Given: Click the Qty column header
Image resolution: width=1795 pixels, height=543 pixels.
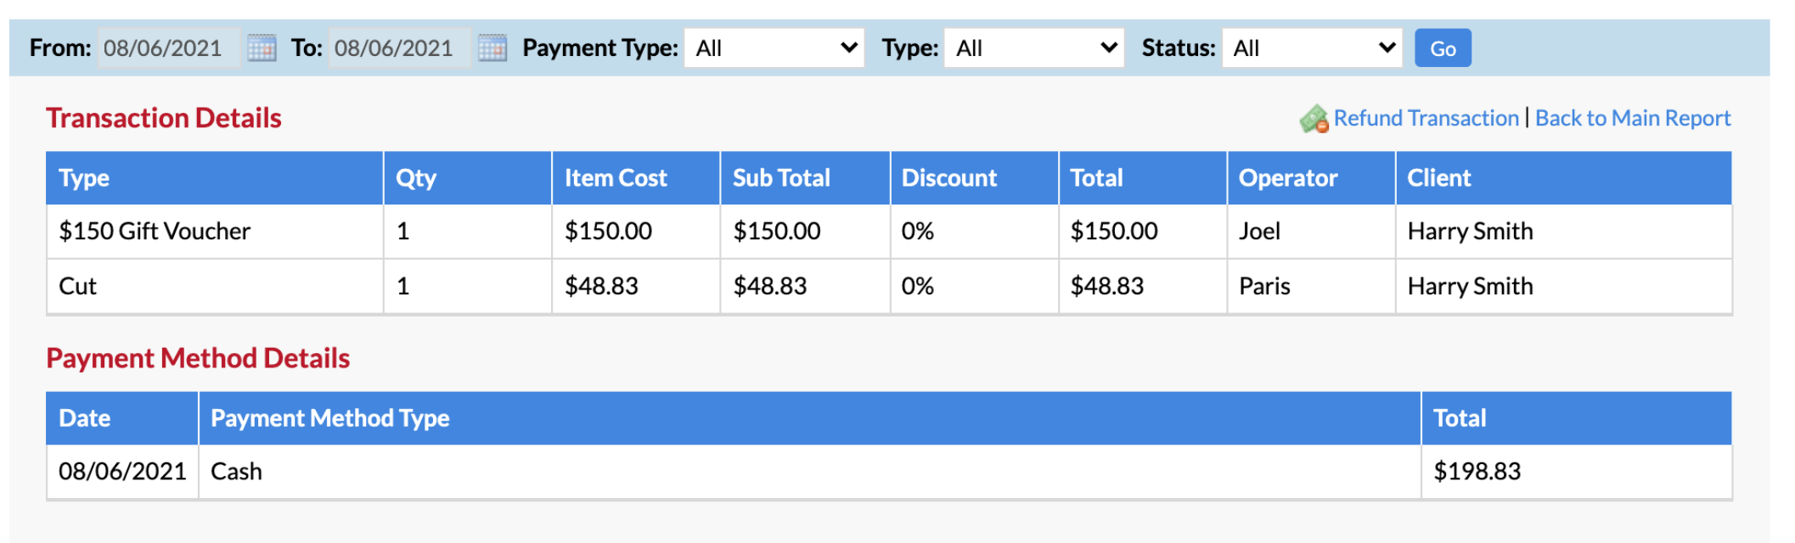Looking at the screenshot, I should click(x=468, y=178).
